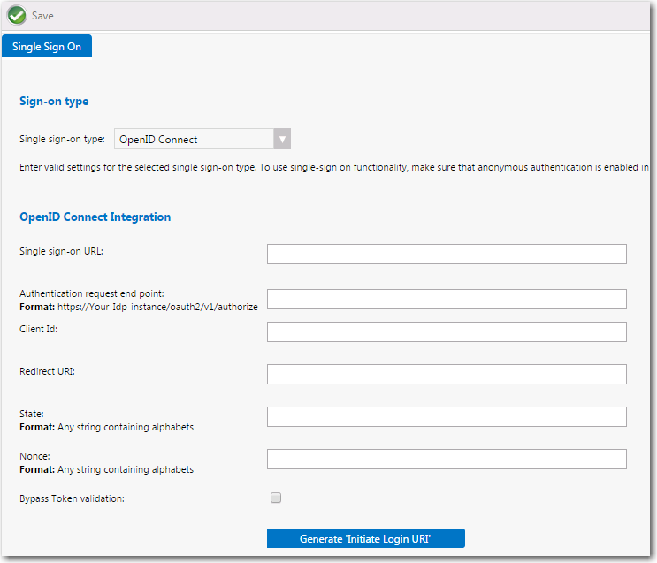Select the Redirect URI text field
This screenshot has width=657, height=563.
(447, 374)
